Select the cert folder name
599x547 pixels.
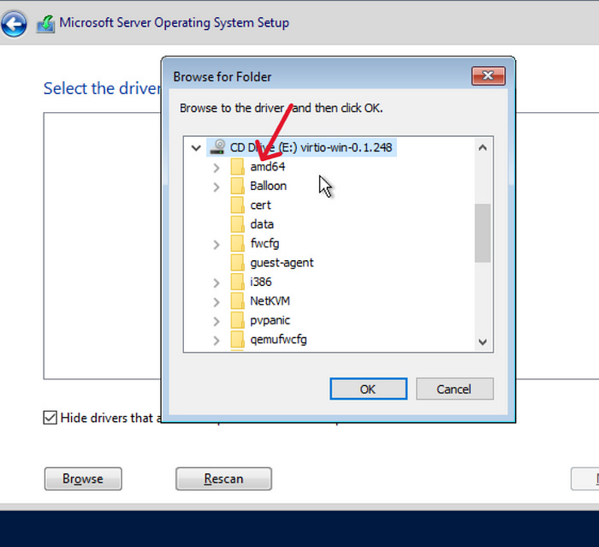click(x=260, y=205)
